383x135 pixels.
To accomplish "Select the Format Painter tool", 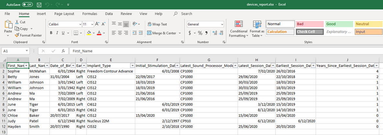I will pos(28,35).
